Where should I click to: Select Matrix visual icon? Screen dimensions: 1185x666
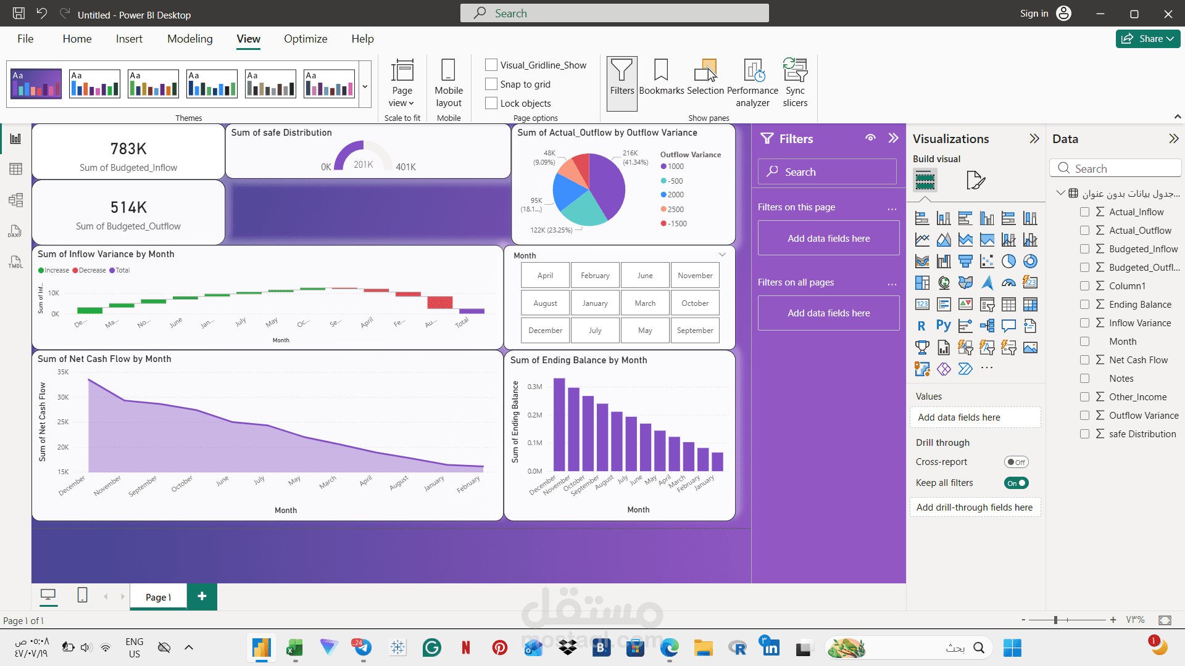tap(1030, 305)
